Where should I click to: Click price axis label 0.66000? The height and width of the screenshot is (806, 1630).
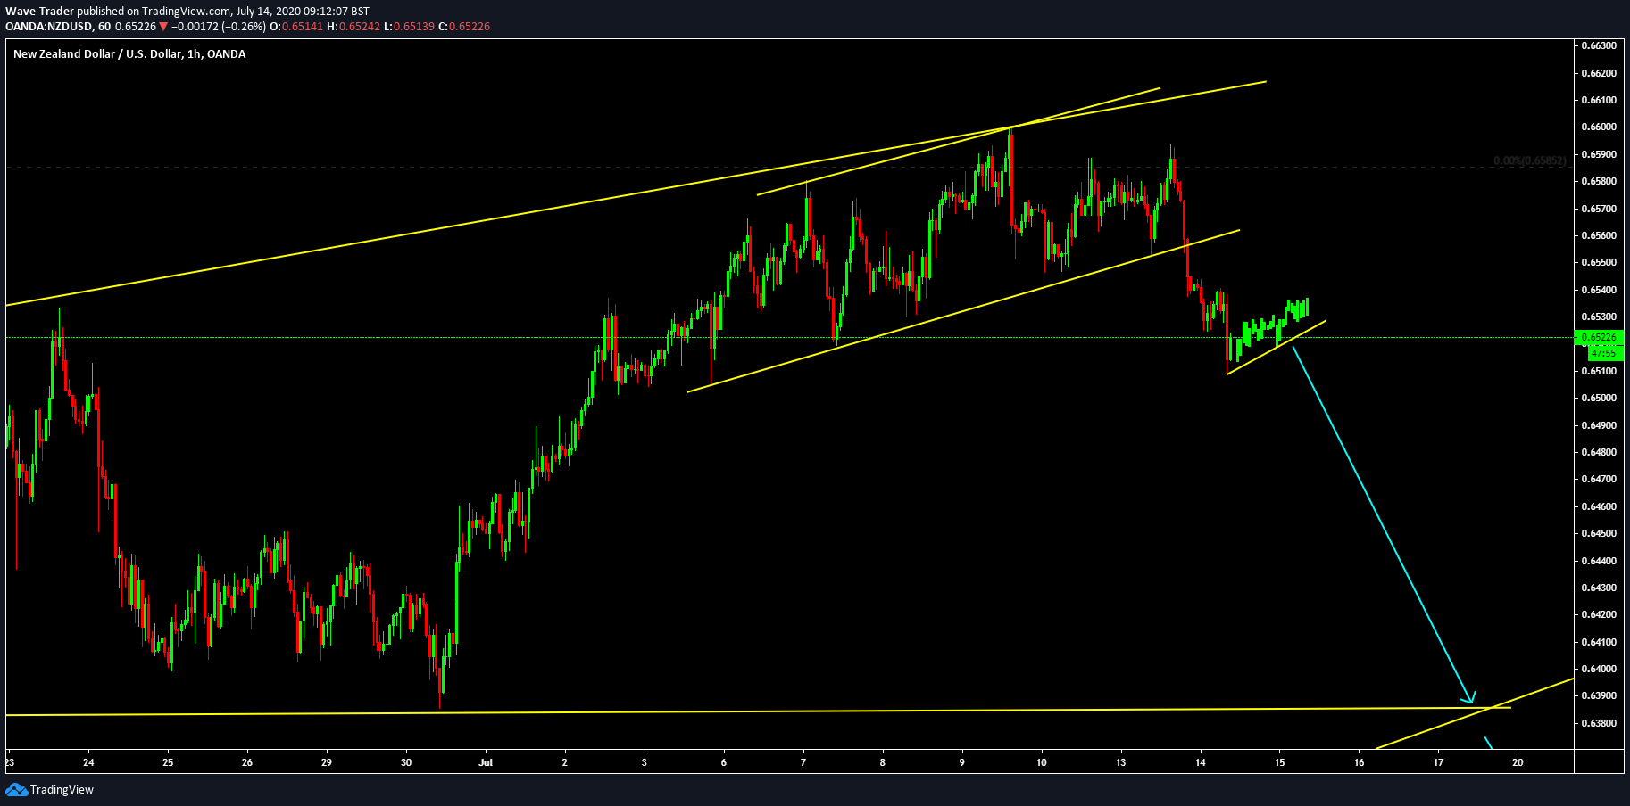pyautogui.click(x=1598, y=127)
